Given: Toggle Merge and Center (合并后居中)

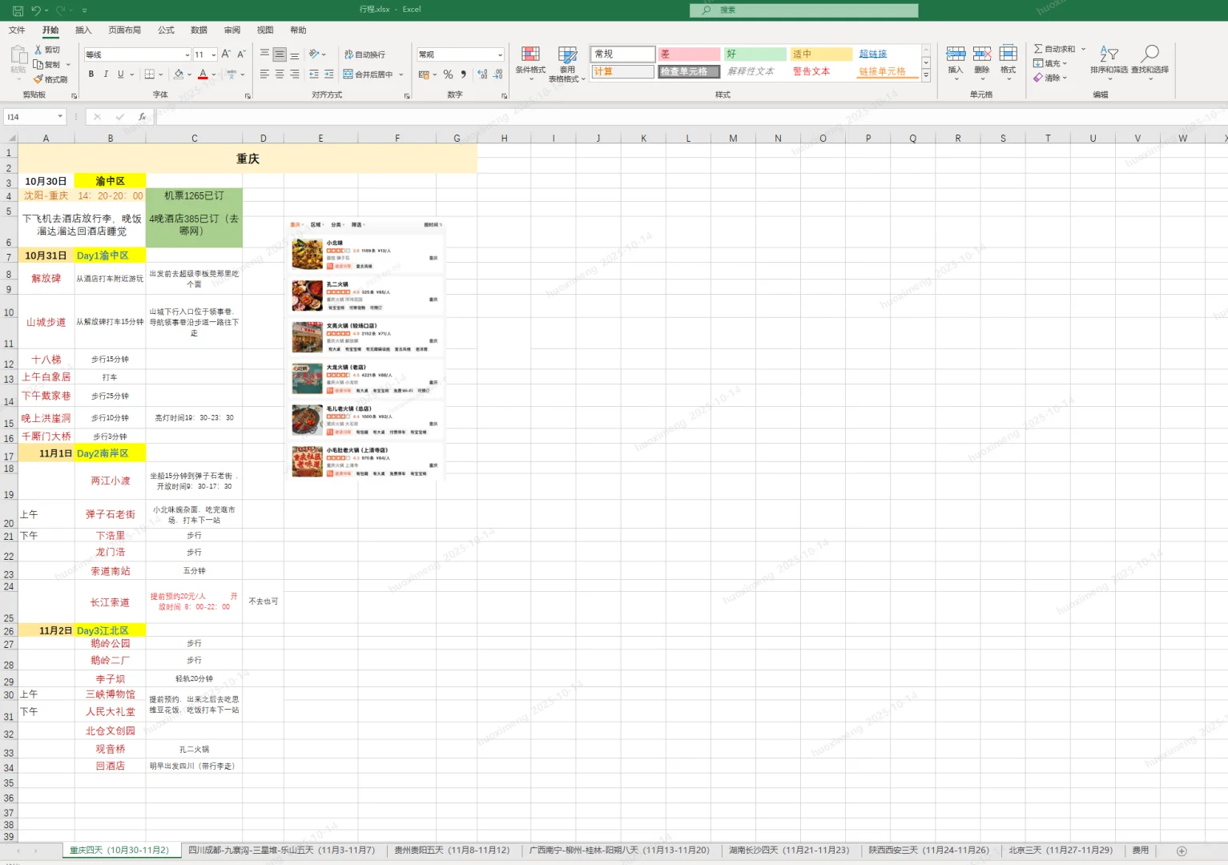Looking at the screenshot, I should tap(369, 74).
